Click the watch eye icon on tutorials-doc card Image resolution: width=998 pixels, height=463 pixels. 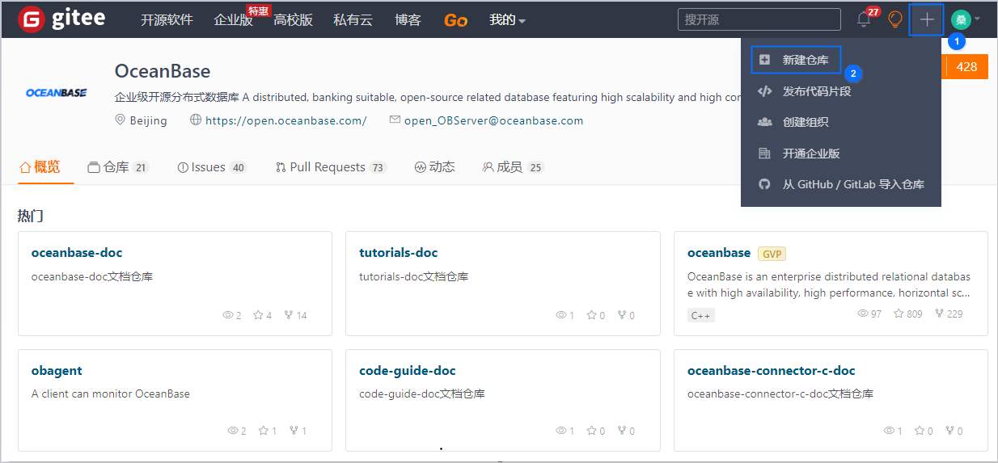[561, 315]
